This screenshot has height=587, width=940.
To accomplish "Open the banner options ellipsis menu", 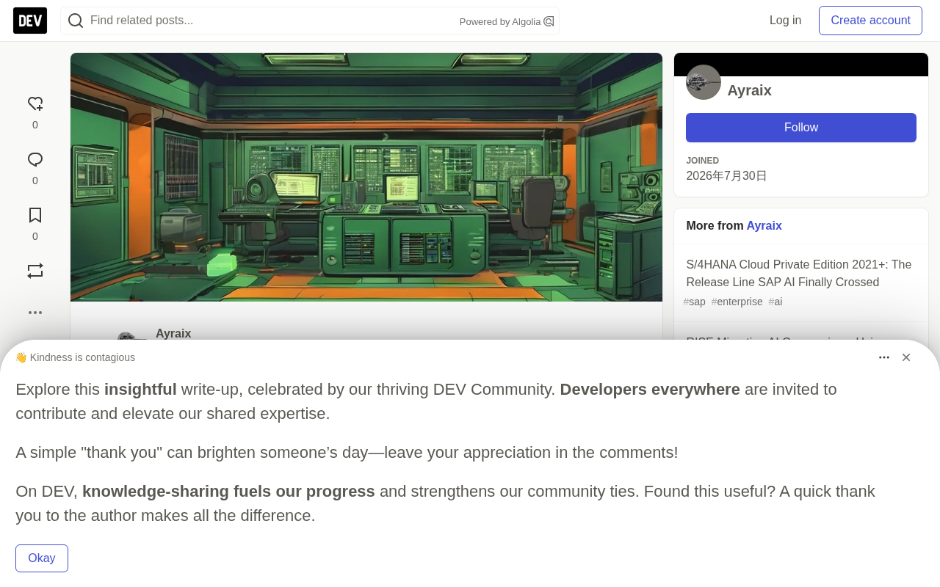I will click(884, 357).
